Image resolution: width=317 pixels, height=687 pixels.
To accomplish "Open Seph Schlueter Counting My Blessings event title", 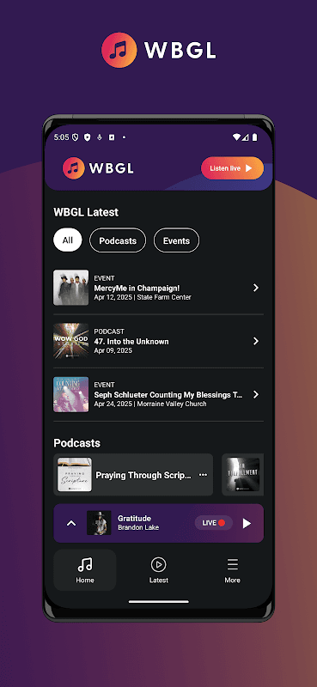I will [168, 395].
